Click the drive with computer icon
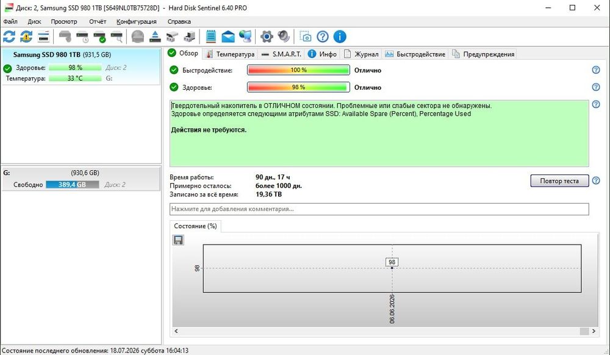 click(x=189, y=37)
